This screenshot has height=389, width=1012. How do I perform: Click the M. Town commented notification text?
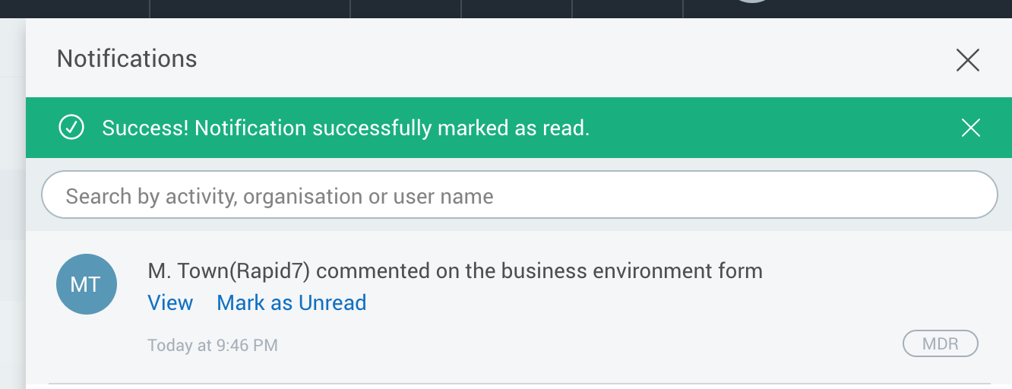tap(455, 270)
